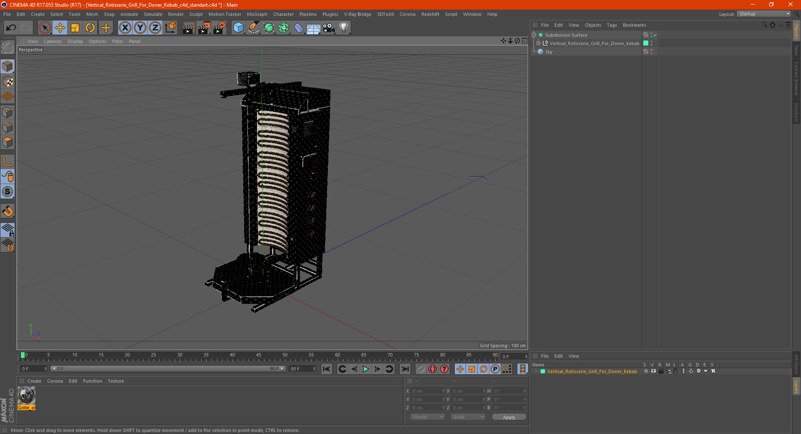Go to end of animation

click(x=405, y=369)
